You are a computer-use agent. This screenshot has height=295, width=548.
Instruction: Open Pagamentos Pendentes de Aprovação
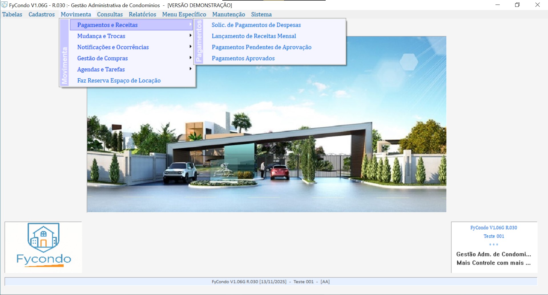click(261, 47)
